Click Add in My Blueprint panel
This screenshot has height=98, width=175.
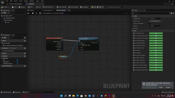click(x=4, y=38)
